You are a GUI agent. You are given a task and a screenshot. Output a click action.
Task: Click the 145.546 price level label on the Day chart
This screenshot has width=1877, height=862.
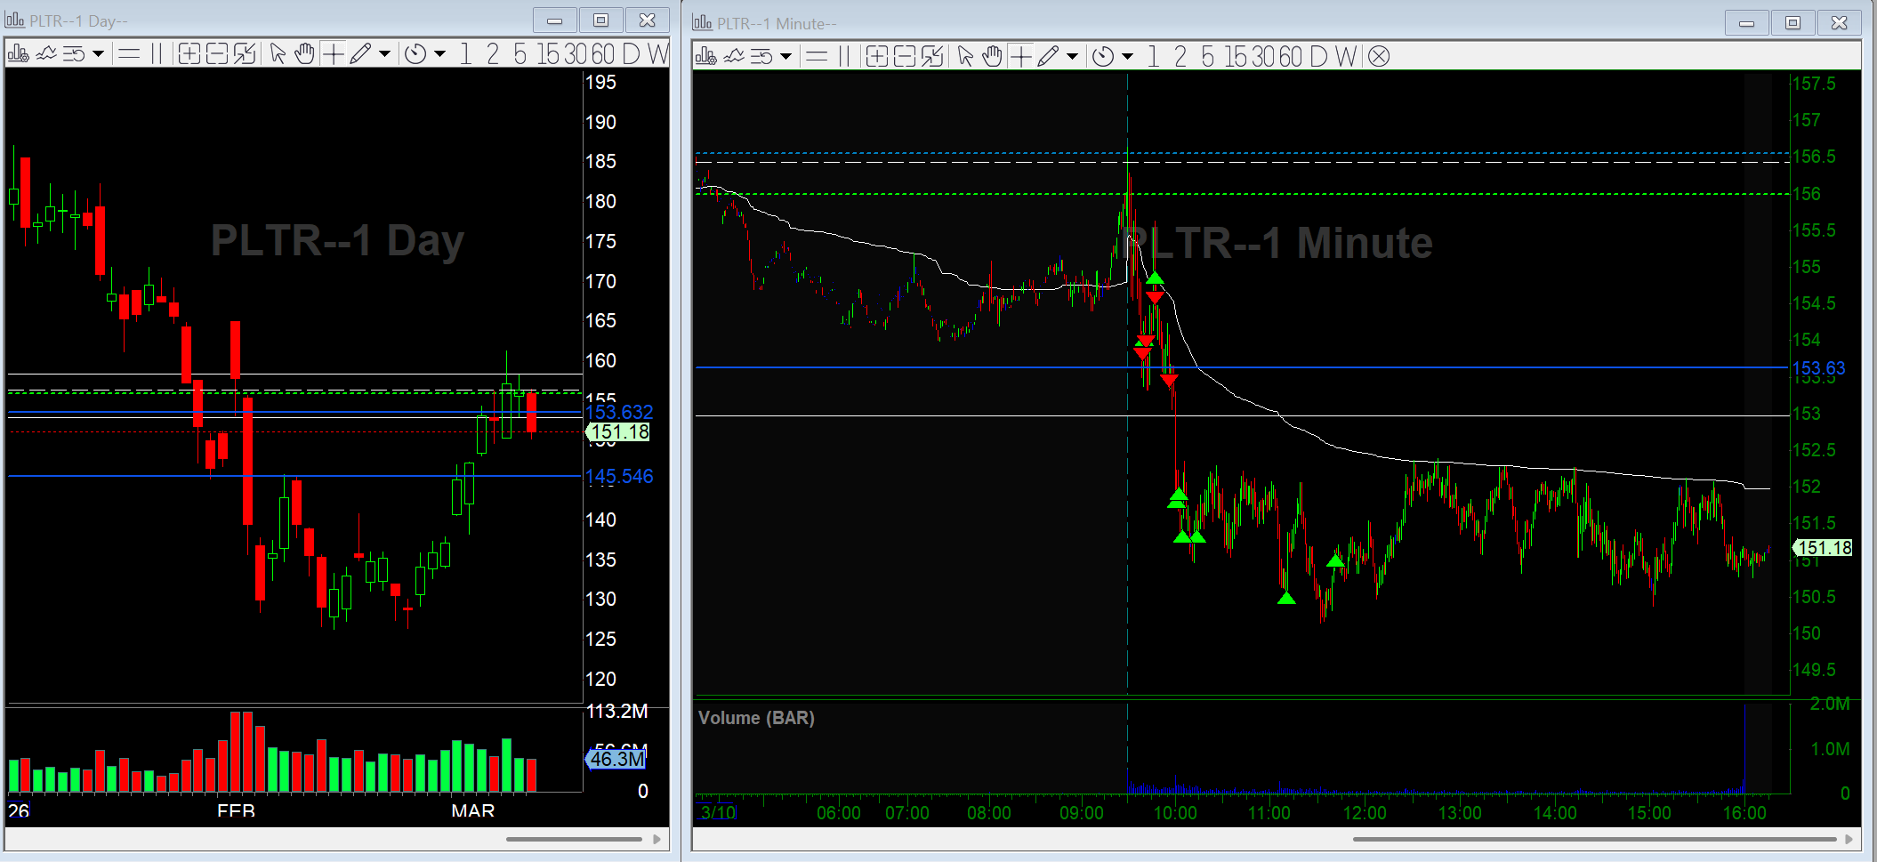(619, 476)
